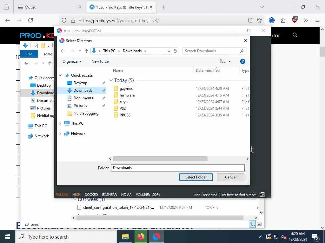Click Not Connected find a room link
The width and height of the screenshot is (325, 243).
tap(226, 195)
